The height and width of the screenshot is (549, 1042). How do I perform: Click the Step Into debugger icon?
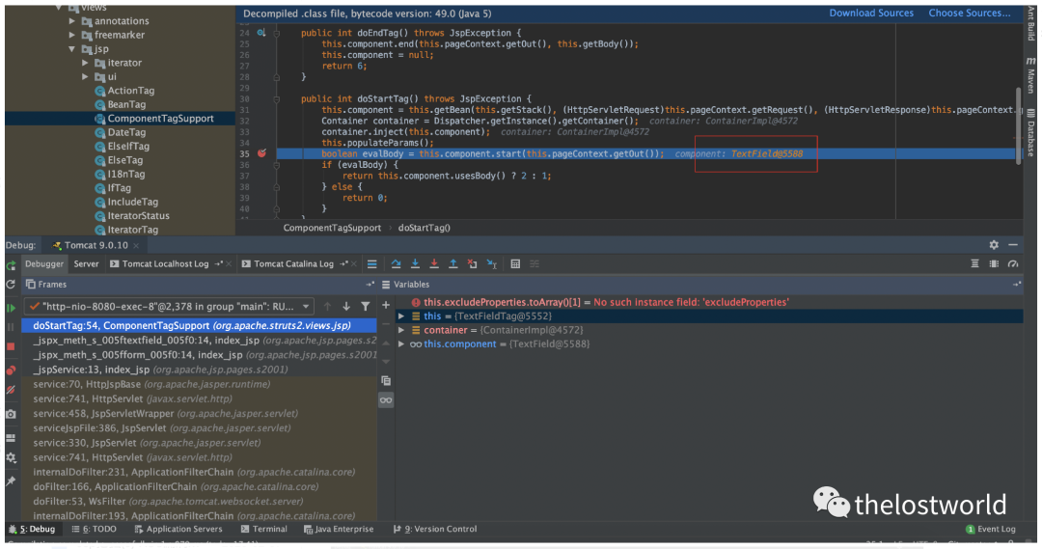pyautogui.click(x=415, y=263)
